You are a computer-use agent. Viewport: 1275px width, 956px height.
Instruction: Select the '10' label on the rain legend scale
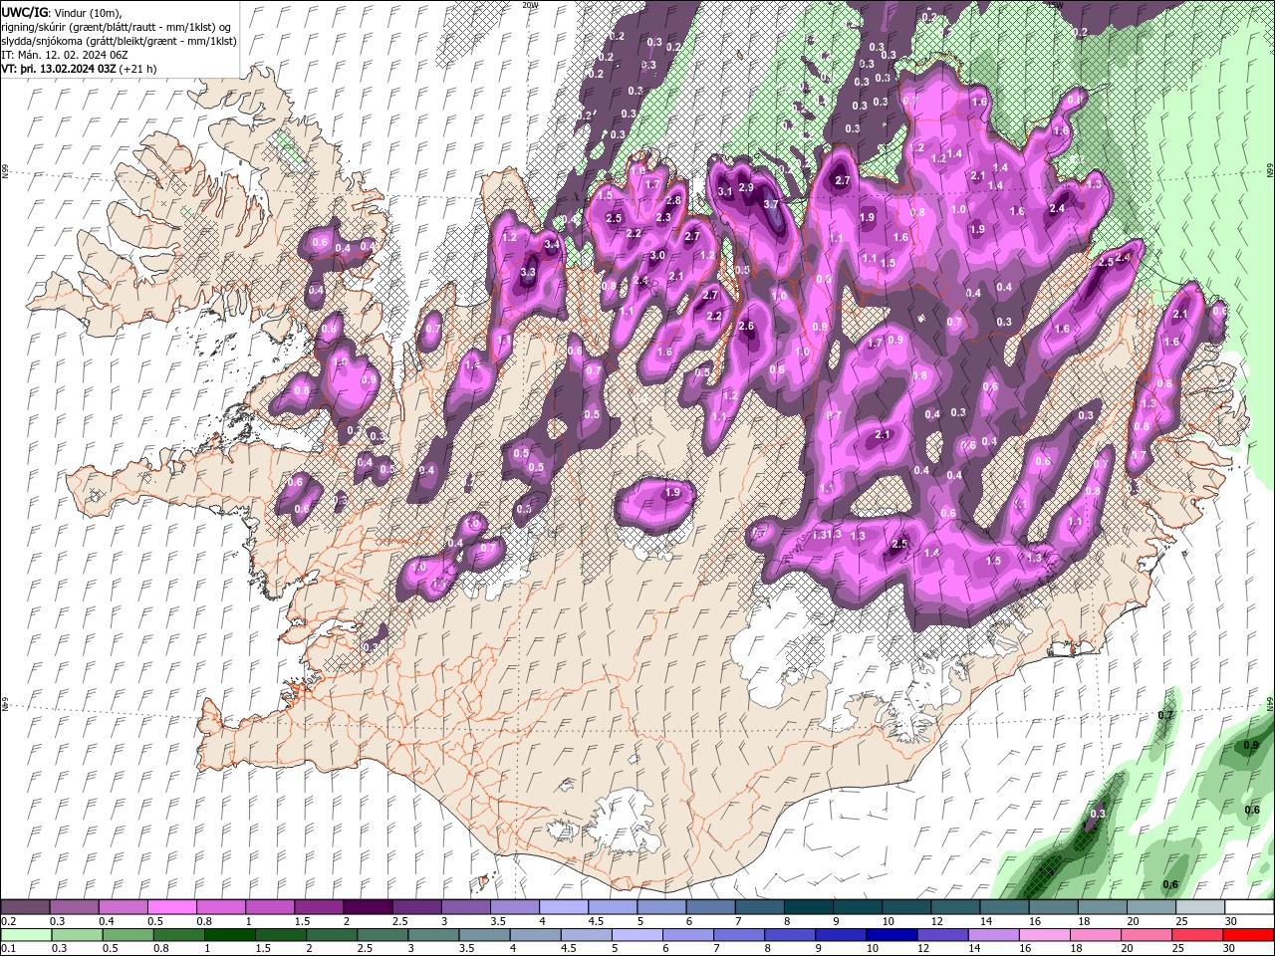[x=873, y=949]
